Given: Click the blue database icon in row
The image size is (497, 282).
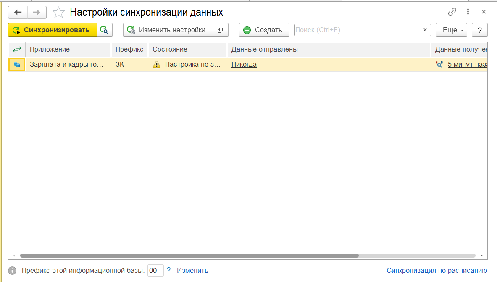Looking at the screenshot, I should tap(17, 65).
